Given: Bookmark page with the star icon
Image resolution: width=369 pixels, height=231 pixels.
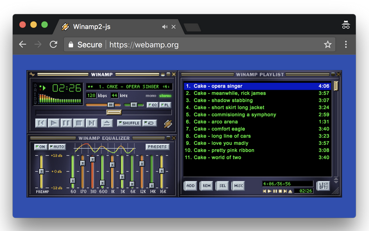Looking at the screenshot, I should [328, 44].
